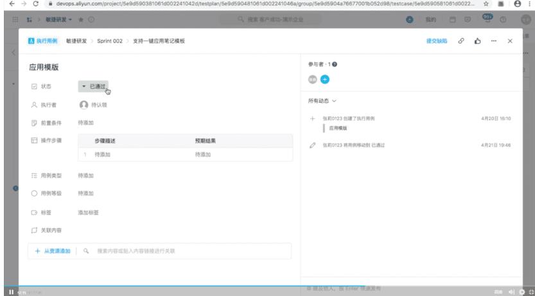Close the test case dialog
This screenshot has width=535, height=296.
click(x=510, y=41)
